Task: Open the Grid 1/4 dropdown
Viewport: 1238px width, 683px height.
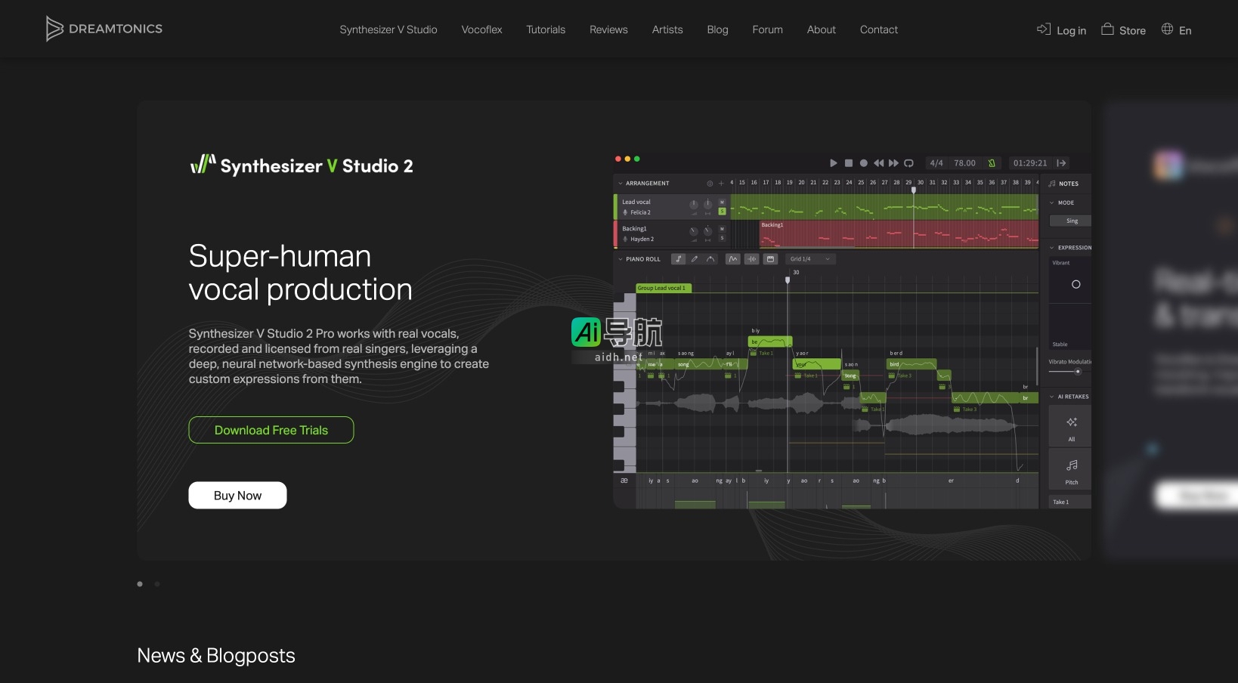Action: [810, 259]
